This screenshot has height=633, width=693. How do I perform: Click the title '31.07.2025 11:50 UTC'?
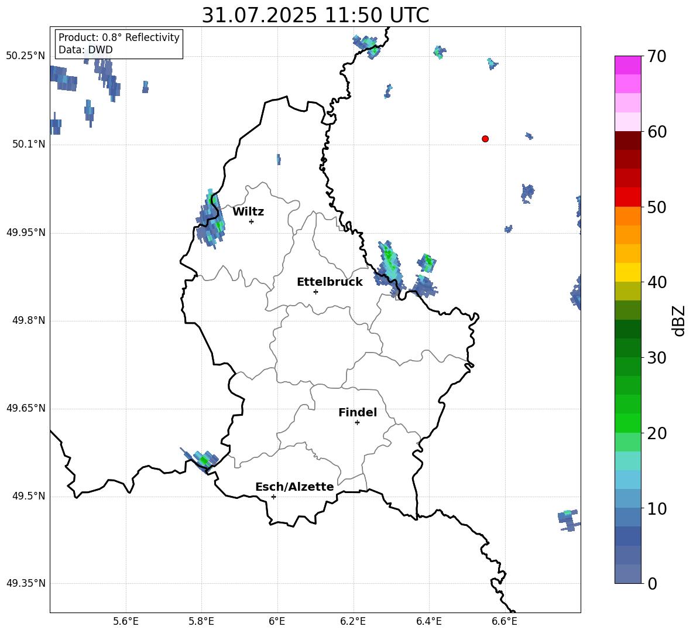[x=315, y=15]
